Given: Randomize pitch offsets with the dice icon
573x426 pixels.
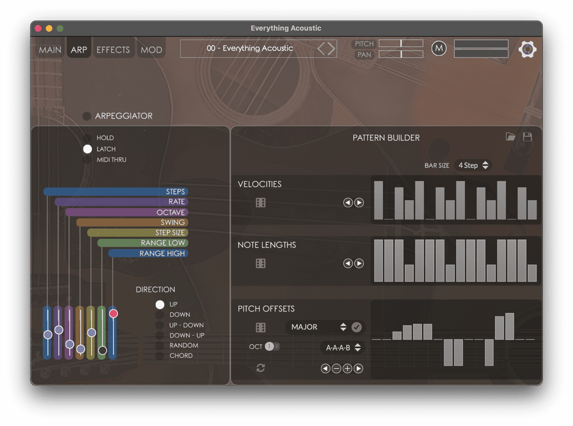Looking at the screenshot, I should 261,328.
